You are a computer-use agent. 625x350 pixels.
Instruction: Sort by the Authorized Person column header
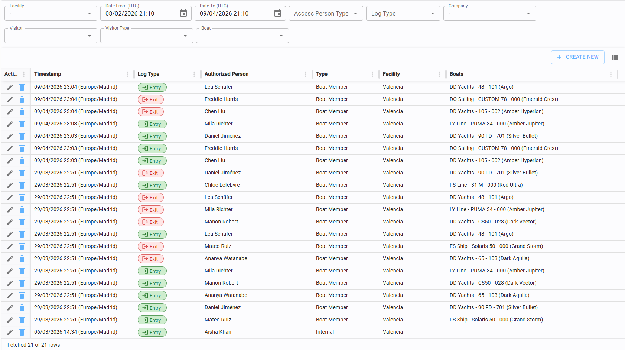coord(227,74)
